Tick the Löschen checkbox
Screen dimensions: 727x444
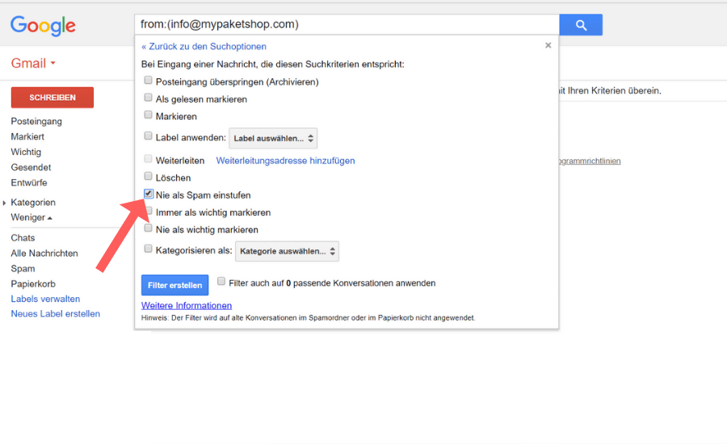coord(148,177)
